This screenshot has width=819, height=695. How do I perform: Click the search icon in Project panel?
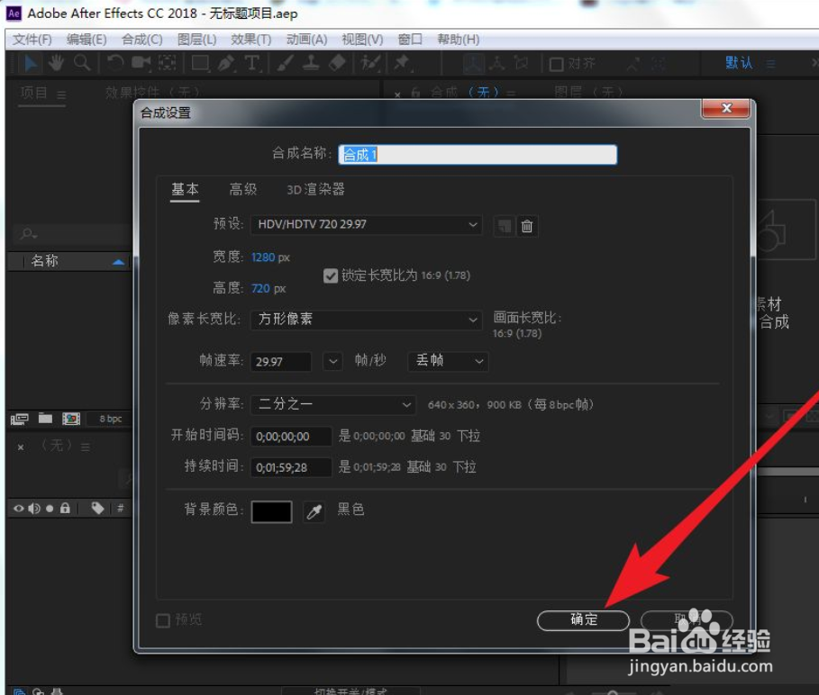tap(28, 233)
